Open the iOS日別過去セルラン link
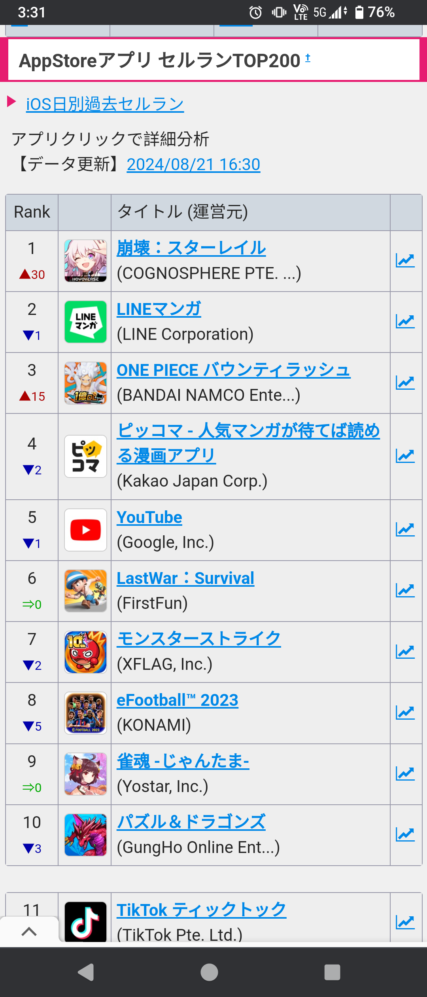 (x=105, y=104)
